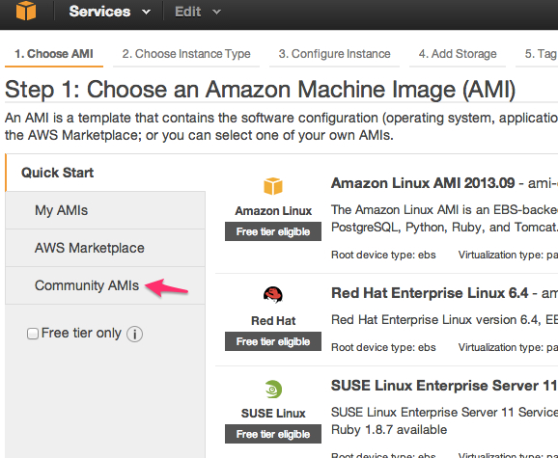Click Amazon Linux Free tier eligible badge
Image resolution: width=558 pixels, height=458 pixels.
point(273,231)
